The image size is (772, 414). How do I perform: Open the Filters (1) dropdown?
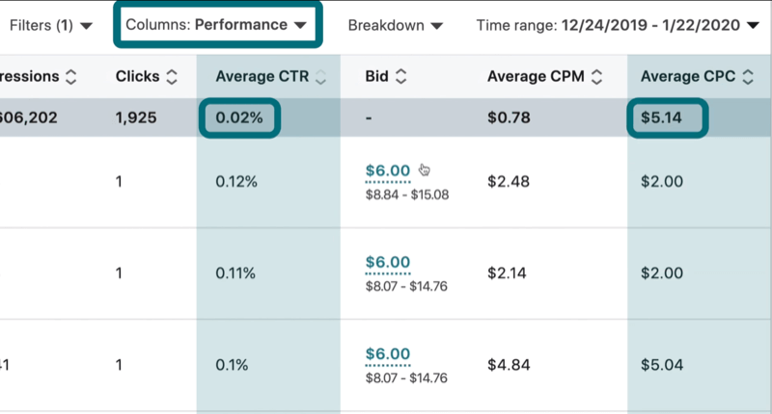(x=51, y=26)
